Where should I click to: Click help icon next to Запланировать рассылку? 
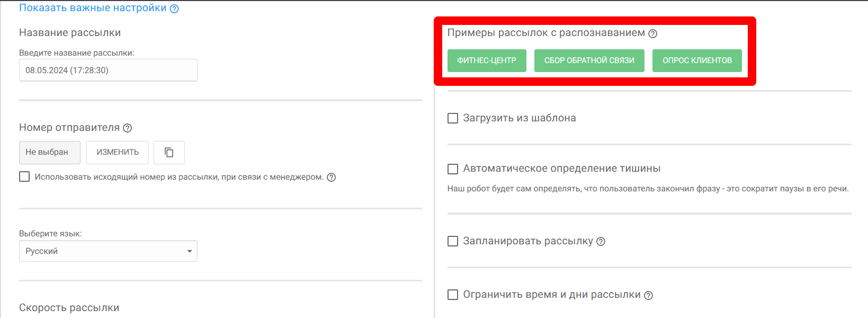click(601, 242)
